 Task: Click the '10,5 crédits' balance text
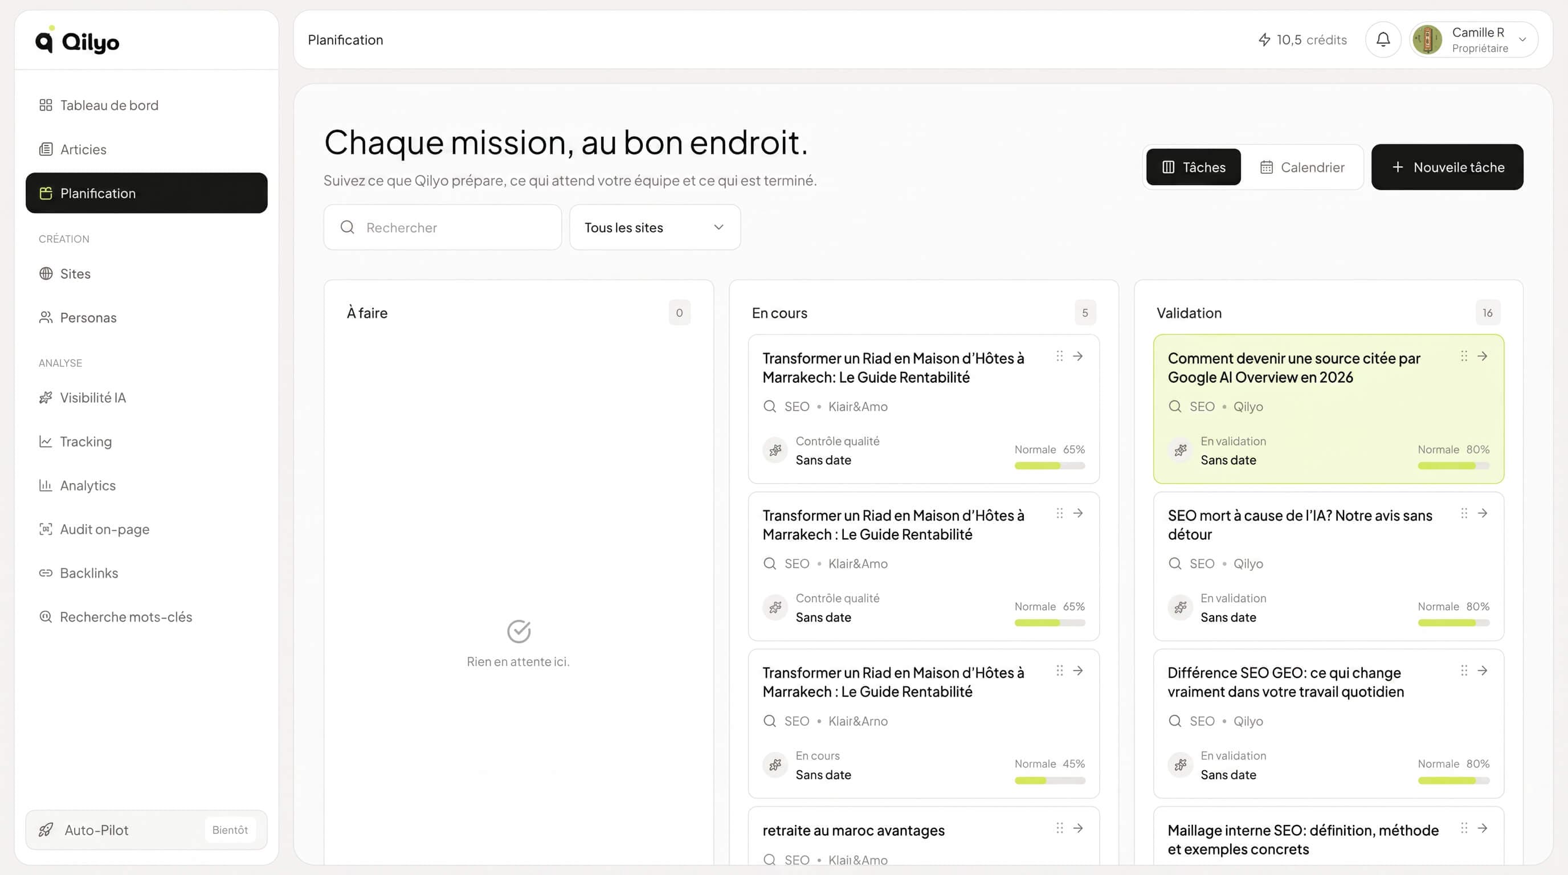tap(1312, 39)
